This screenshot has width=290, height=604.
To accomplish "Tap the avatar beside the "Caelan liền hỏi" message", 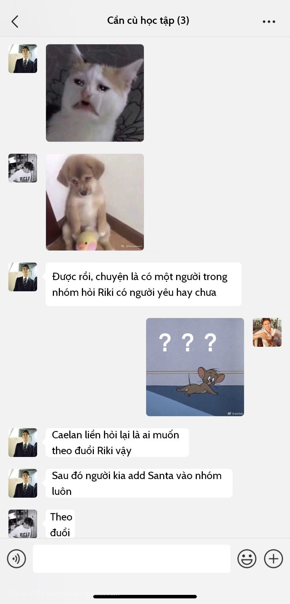I will tap(23, 443).
